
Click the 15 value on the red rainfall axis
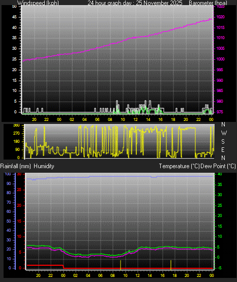[x=19, y=221]
